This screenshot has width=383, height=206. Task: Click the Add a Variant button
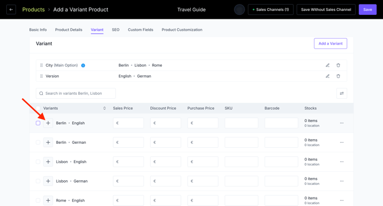tap(330, 43)
